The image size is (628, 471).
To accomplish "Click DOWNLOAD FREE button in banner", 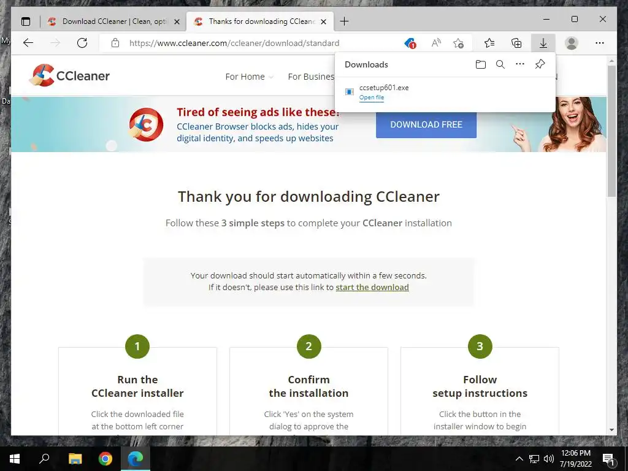I will click(x=426, y=124).
